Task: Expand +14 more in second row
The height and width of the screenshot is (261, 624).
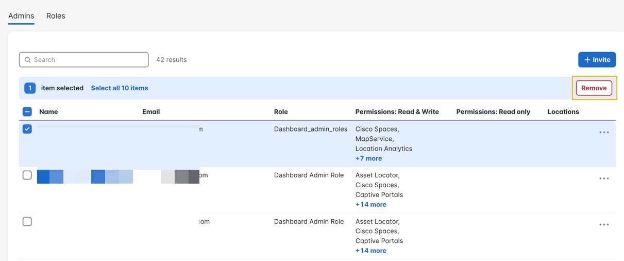Action: click(370, 204)
